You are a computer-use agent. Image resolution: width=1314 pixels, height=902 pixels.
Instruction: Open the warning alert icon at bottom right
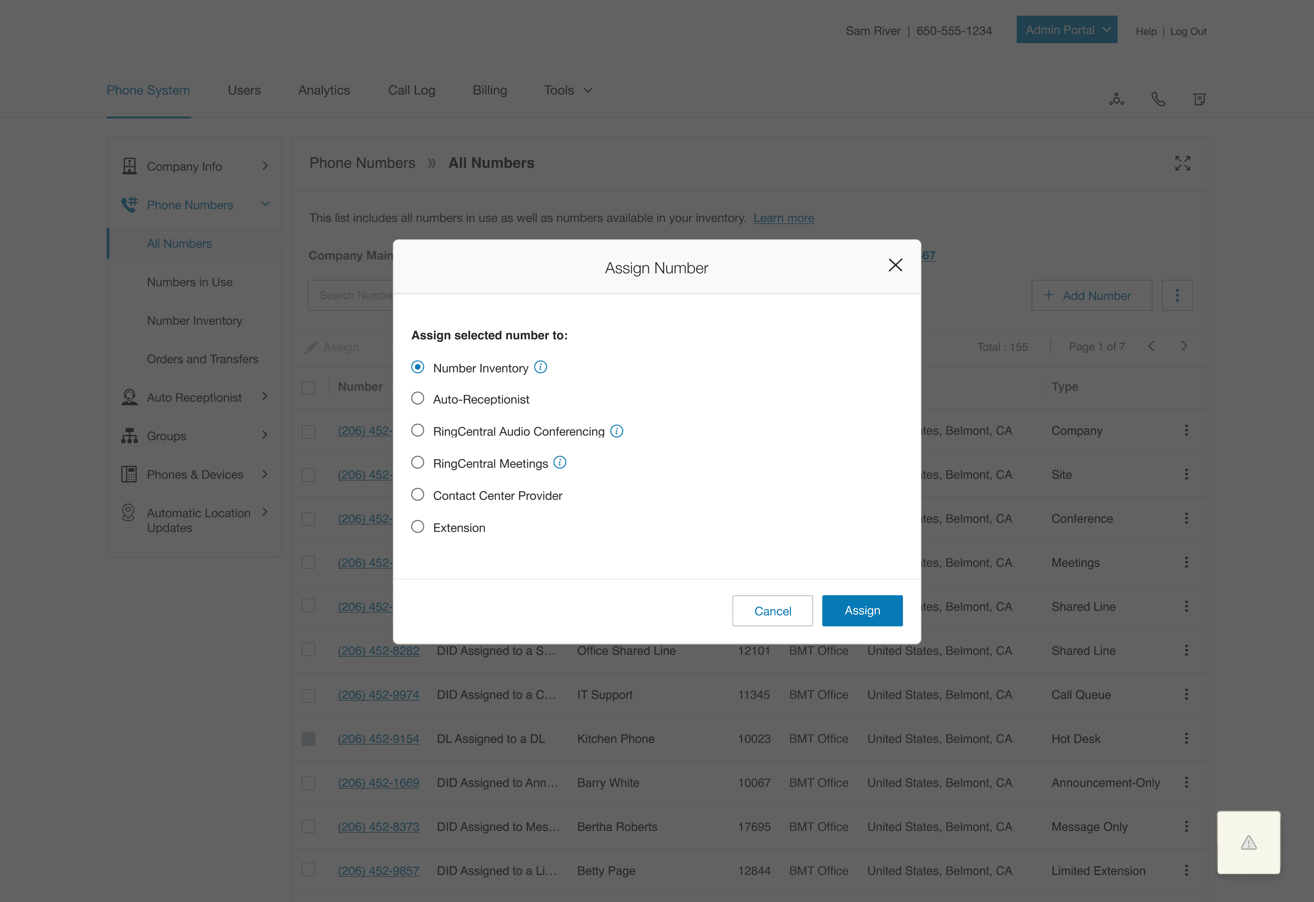(x=1248, y=843)
